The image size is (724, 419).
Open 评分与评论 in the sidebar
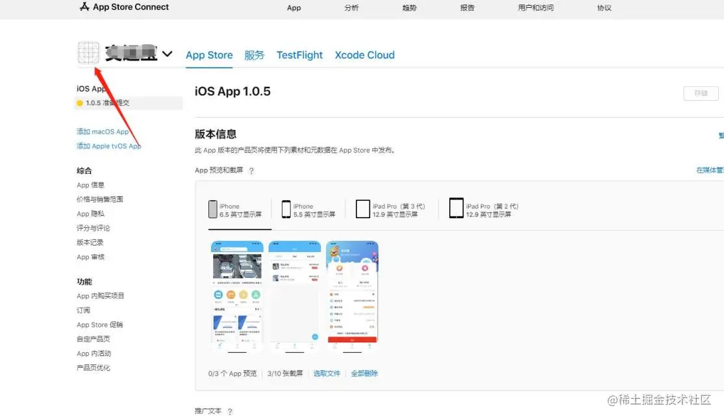coord(94,228)
